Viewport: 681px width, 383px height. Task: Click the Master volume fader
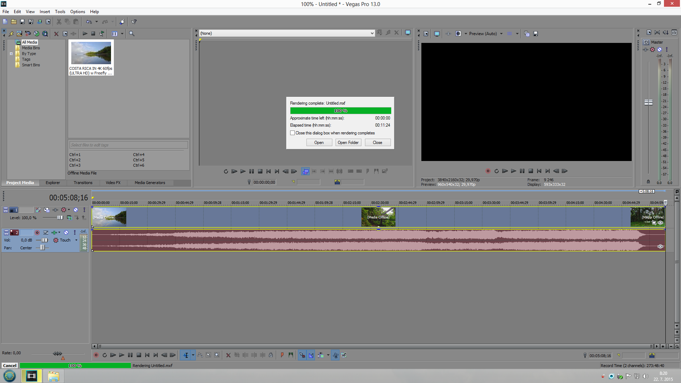(648, 102)
